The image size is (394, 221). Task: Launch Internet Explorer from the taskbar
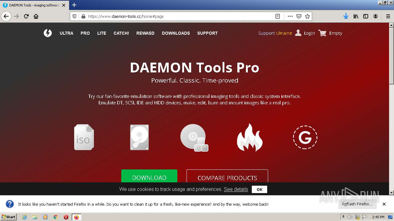coord(24,217)
